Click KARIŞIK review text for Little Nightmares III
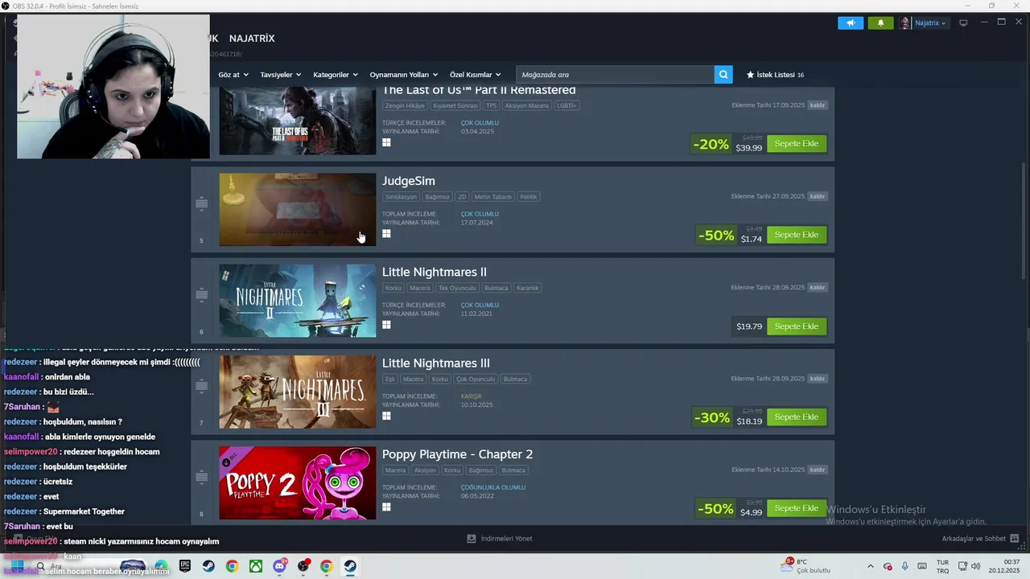 click(472, 396)
